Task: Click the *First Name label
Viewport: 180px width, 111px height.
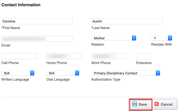Action: [11, 28]
